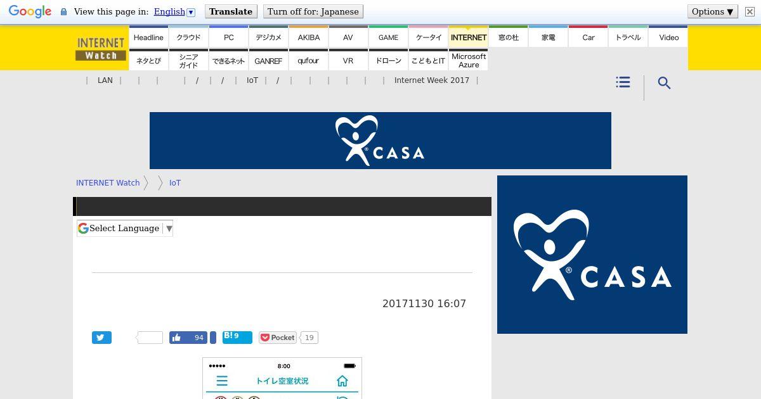Click the INTERNET Watch site logo
Viewport: 761px width, 399px height.
[101, 49]
